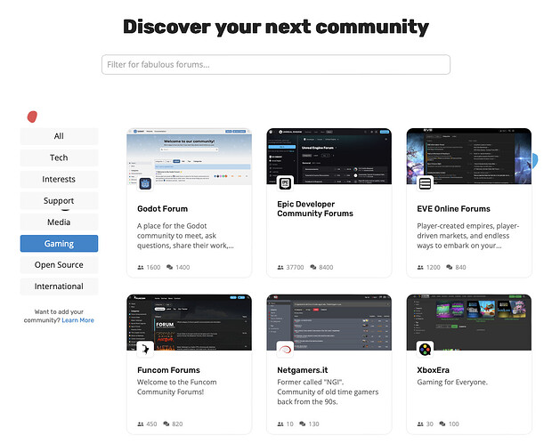Click the Epic Games logo icon
This screenshot has width=560, height=444.
pyautogui.click(x=285, y=184)
